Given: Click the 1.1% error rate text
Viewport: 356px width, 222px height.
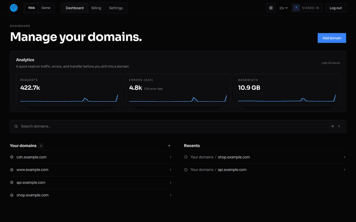Looking at the screenshot, I should [153, 89].
